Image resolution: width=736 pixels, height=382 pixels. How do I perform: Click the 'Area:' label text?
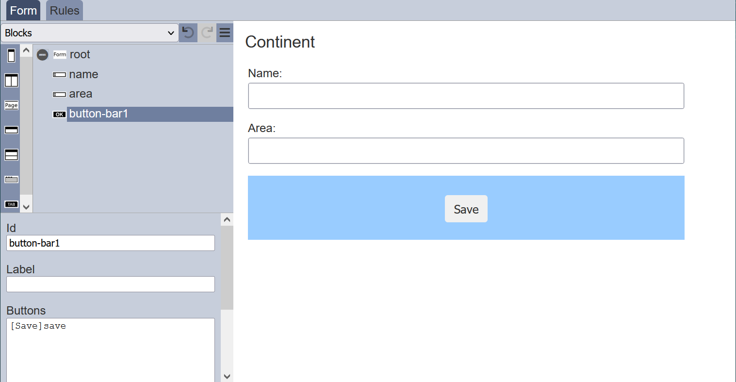point(262,128)
